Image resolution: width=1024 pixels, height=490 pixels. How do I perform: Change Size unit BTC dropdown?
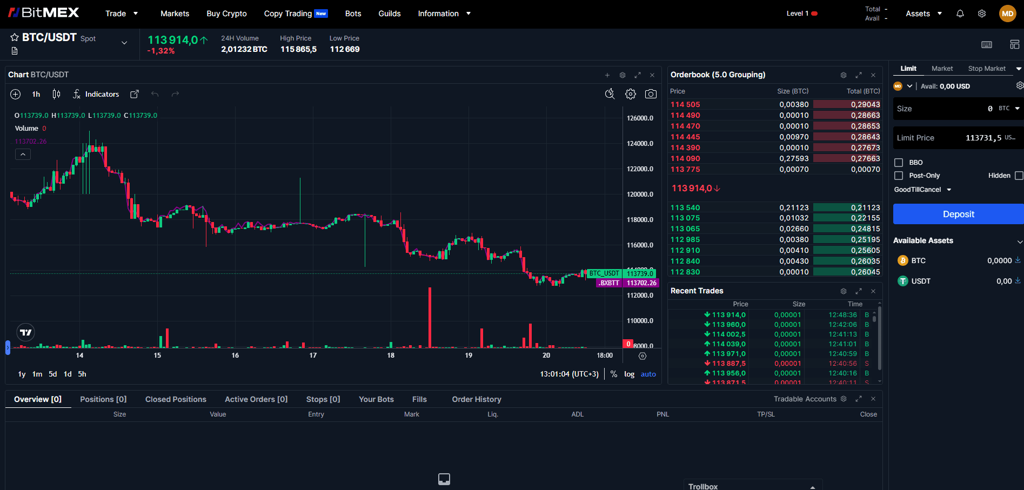click(1009, 109)
